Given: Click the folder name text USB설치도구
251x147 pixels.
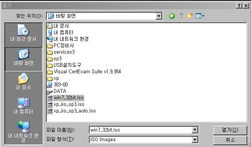Looking at the screenshot, I should click(67, 65).
